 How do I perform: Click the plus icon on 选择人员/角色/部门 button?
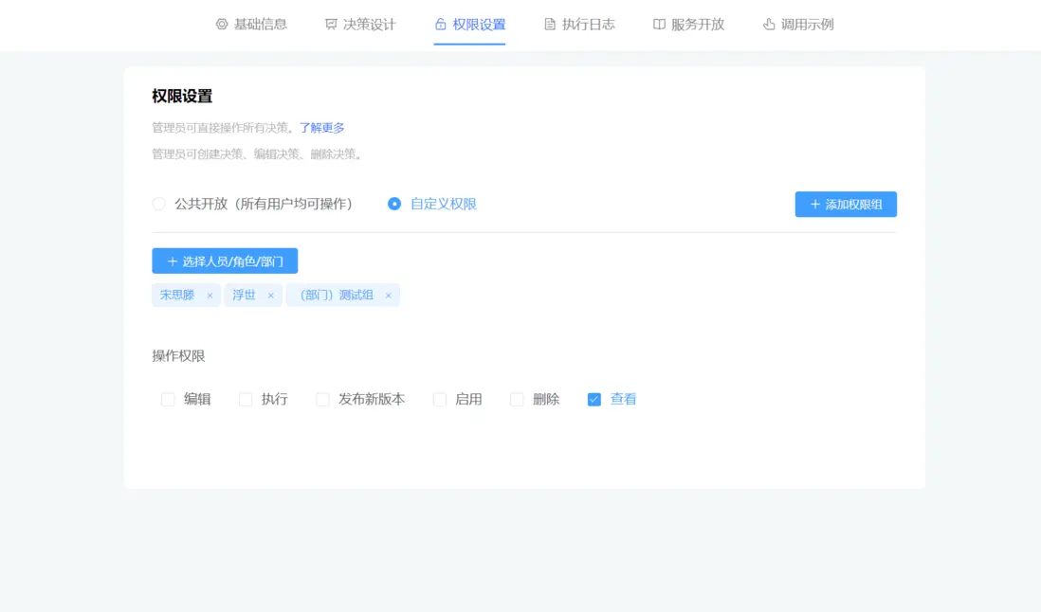(x=171, y=261)
